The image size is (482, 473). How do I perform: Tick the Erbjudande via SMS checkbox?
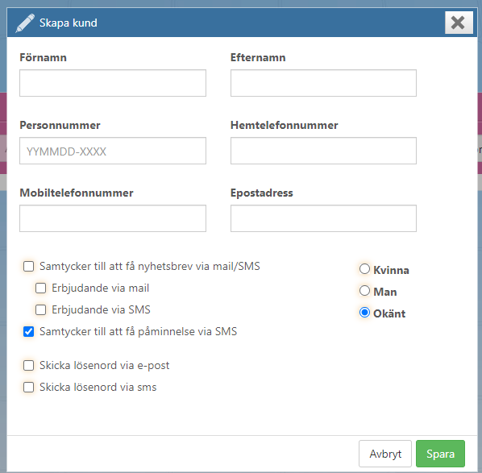click(40, 309)
